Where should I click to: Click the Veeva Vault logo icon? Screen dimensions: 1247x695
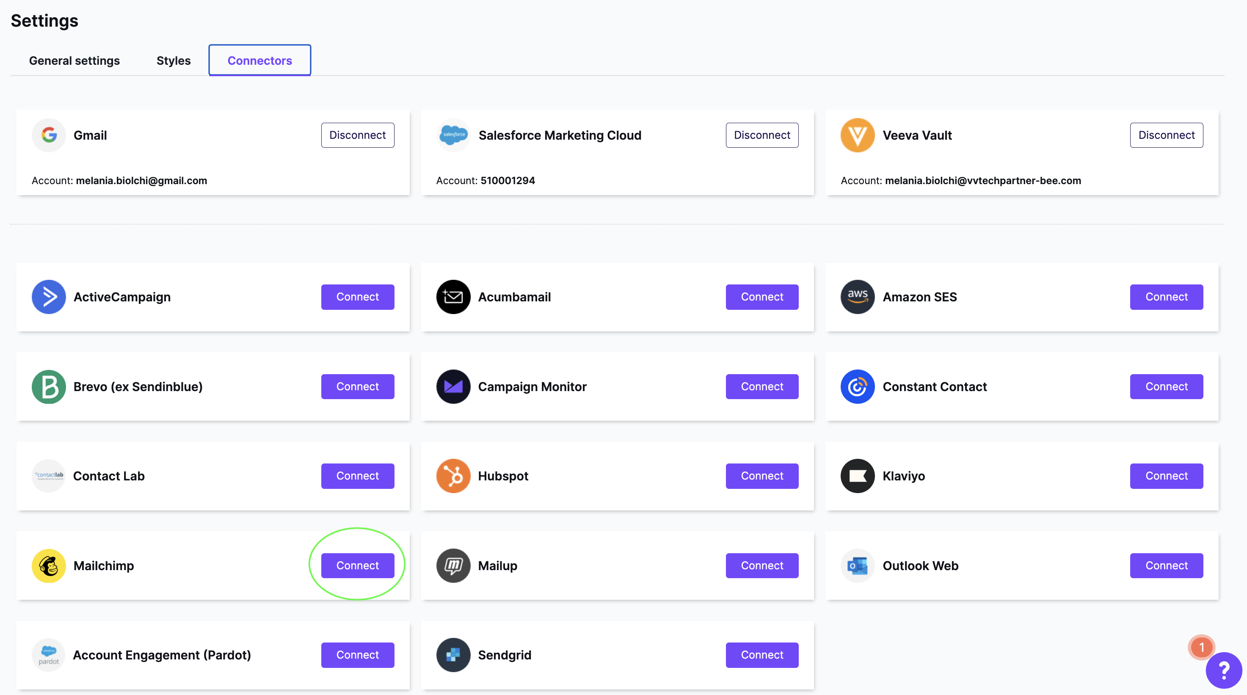[857, 135]
